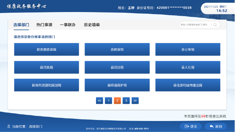
Task: Select the 县民政局 department
Action: point(46,67)
